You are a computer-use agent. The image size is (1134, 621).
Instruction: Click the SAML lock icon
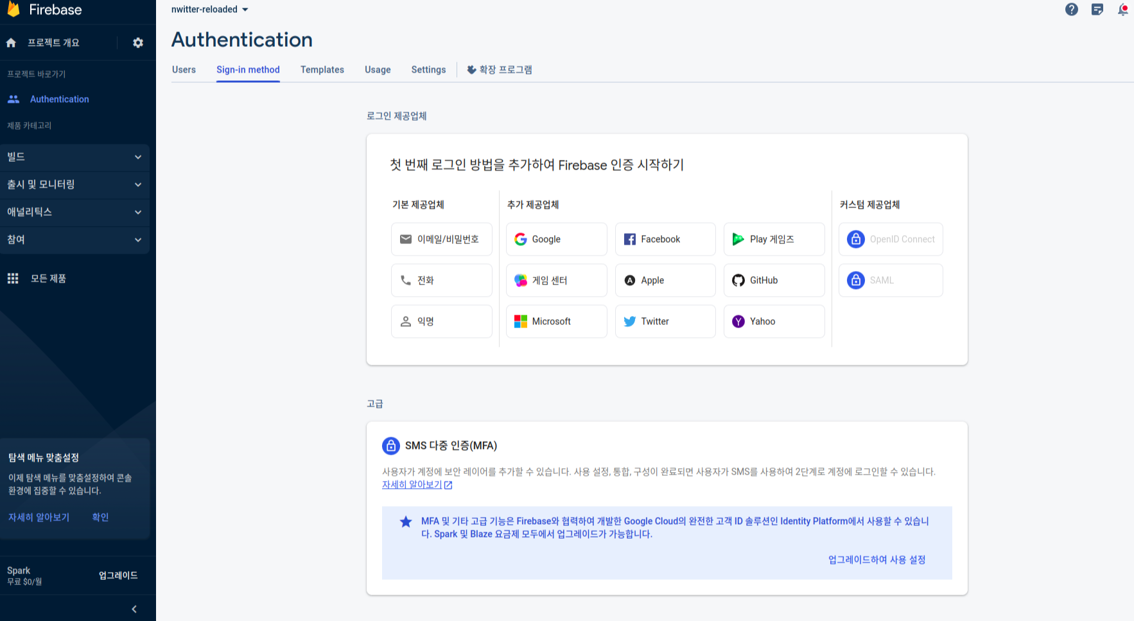click(x=856, y=280)
